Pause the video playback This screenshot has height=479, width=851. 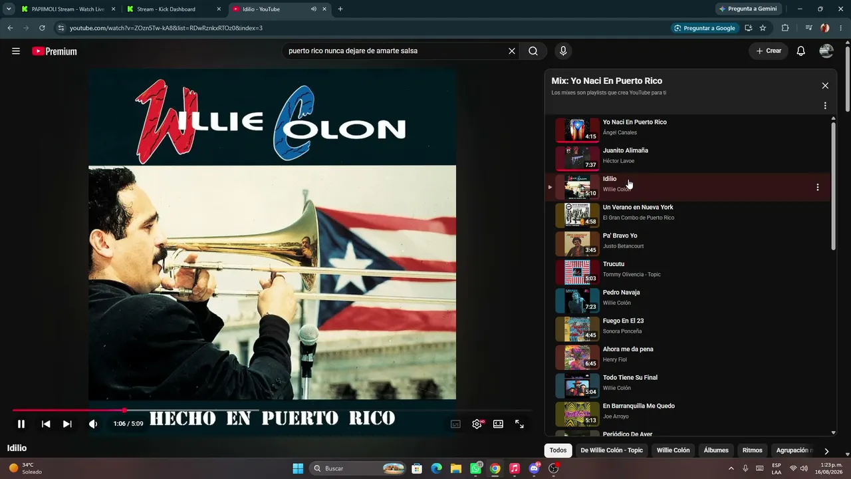tap(21, 424)
